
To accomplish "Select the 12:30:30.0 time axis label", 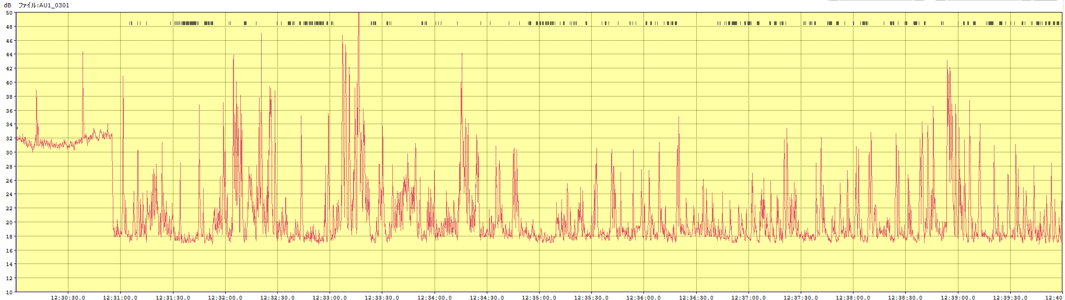I will point(68,297).
